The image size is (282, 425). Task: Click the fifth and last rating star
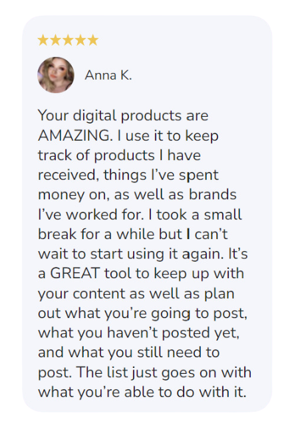(93, 40)
